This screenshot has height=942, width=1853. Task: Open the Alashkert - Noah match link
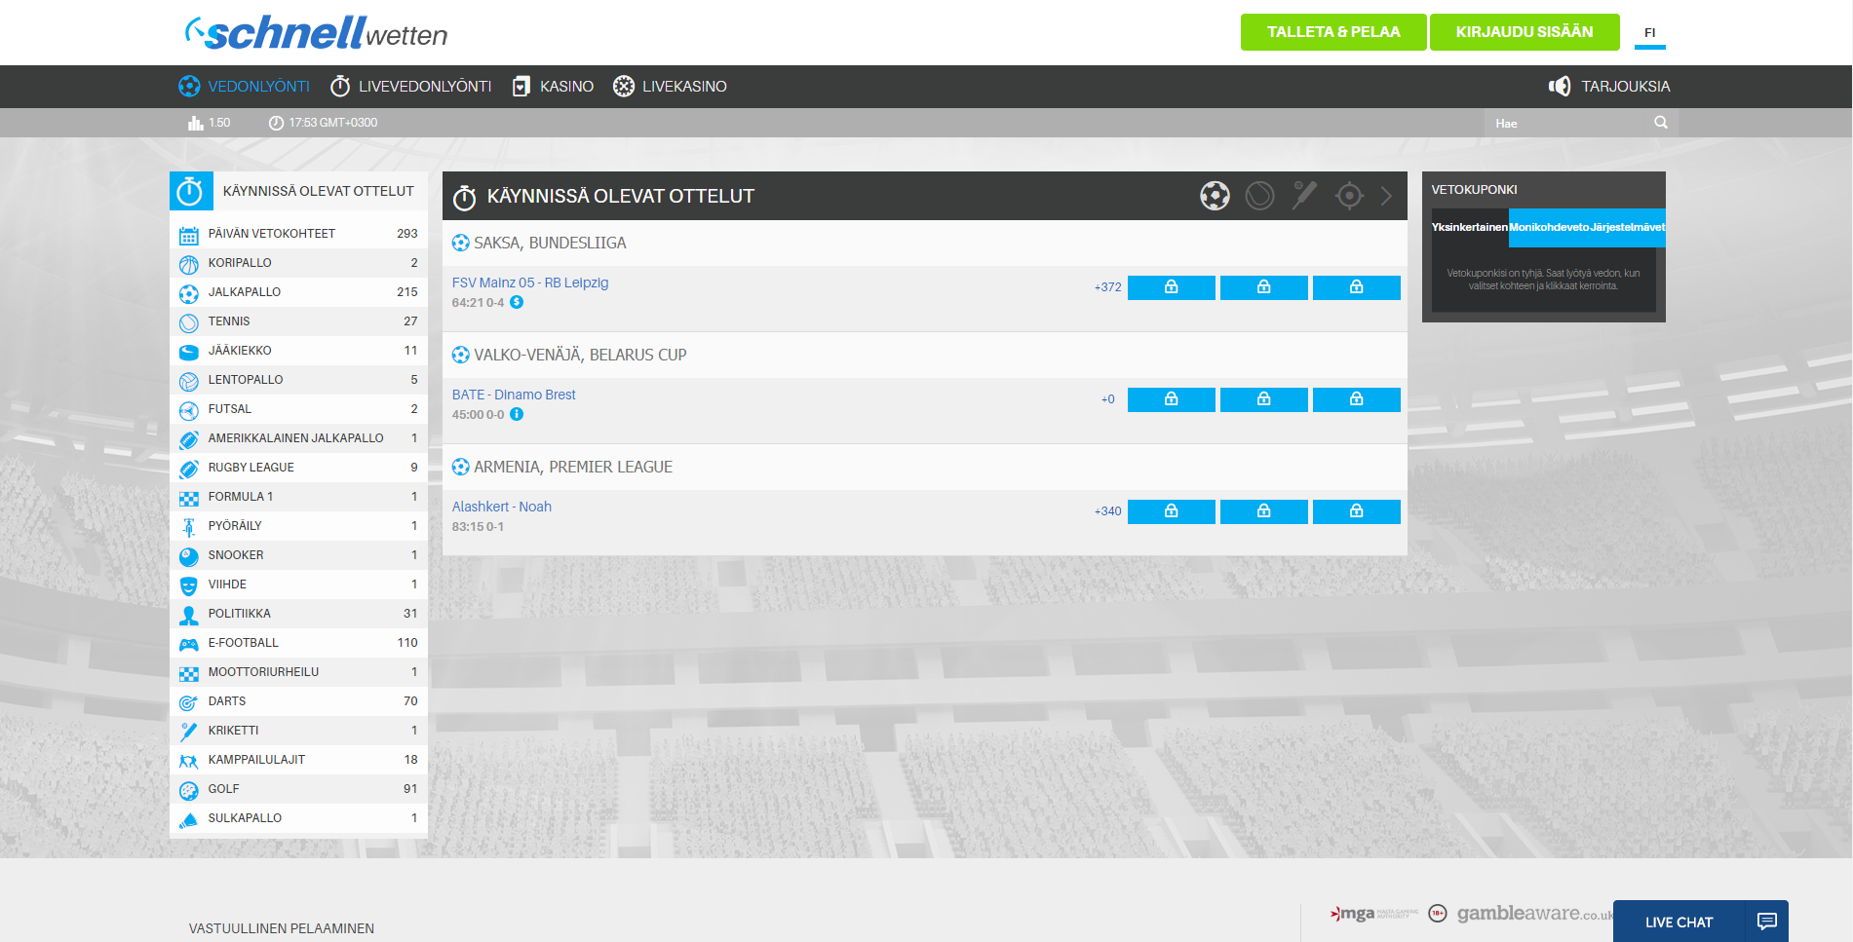(501, 507)
